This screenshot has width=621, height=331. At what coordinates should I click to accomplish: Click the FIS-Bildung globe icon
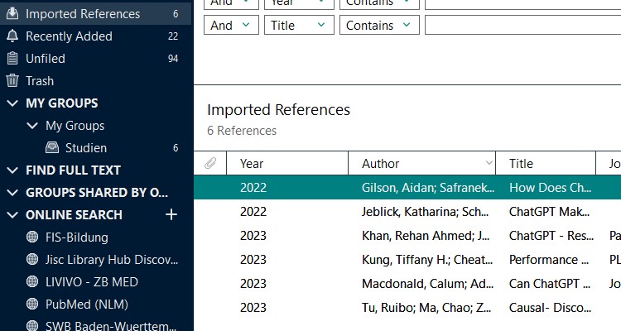click(32, 237)
